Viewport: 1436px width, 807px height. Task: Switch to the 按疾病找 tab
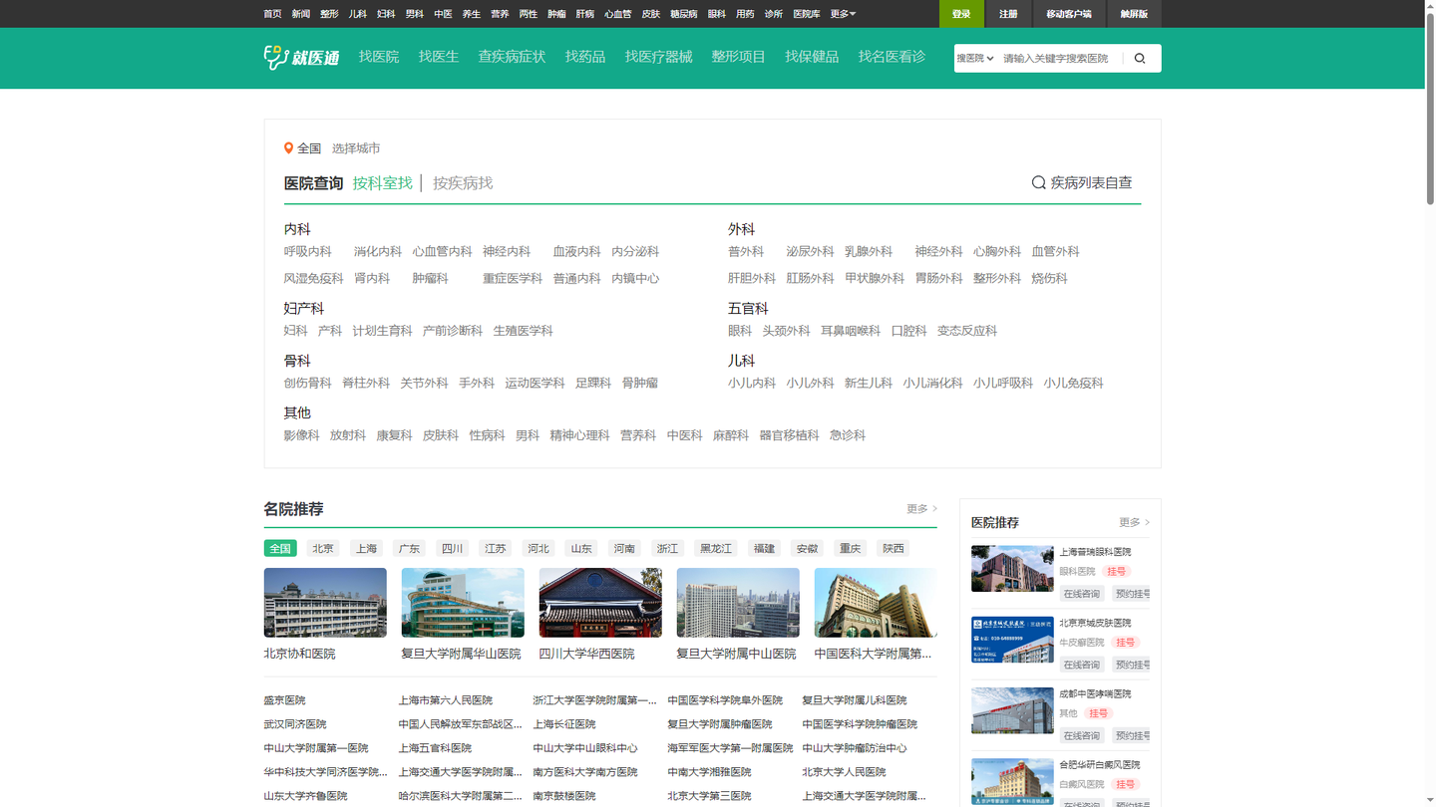(x=463, y=183)
